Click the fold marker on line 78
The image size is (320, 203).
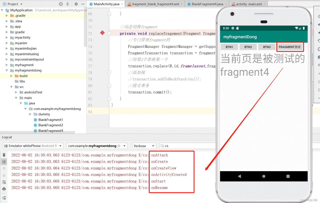tap(109, 73)
